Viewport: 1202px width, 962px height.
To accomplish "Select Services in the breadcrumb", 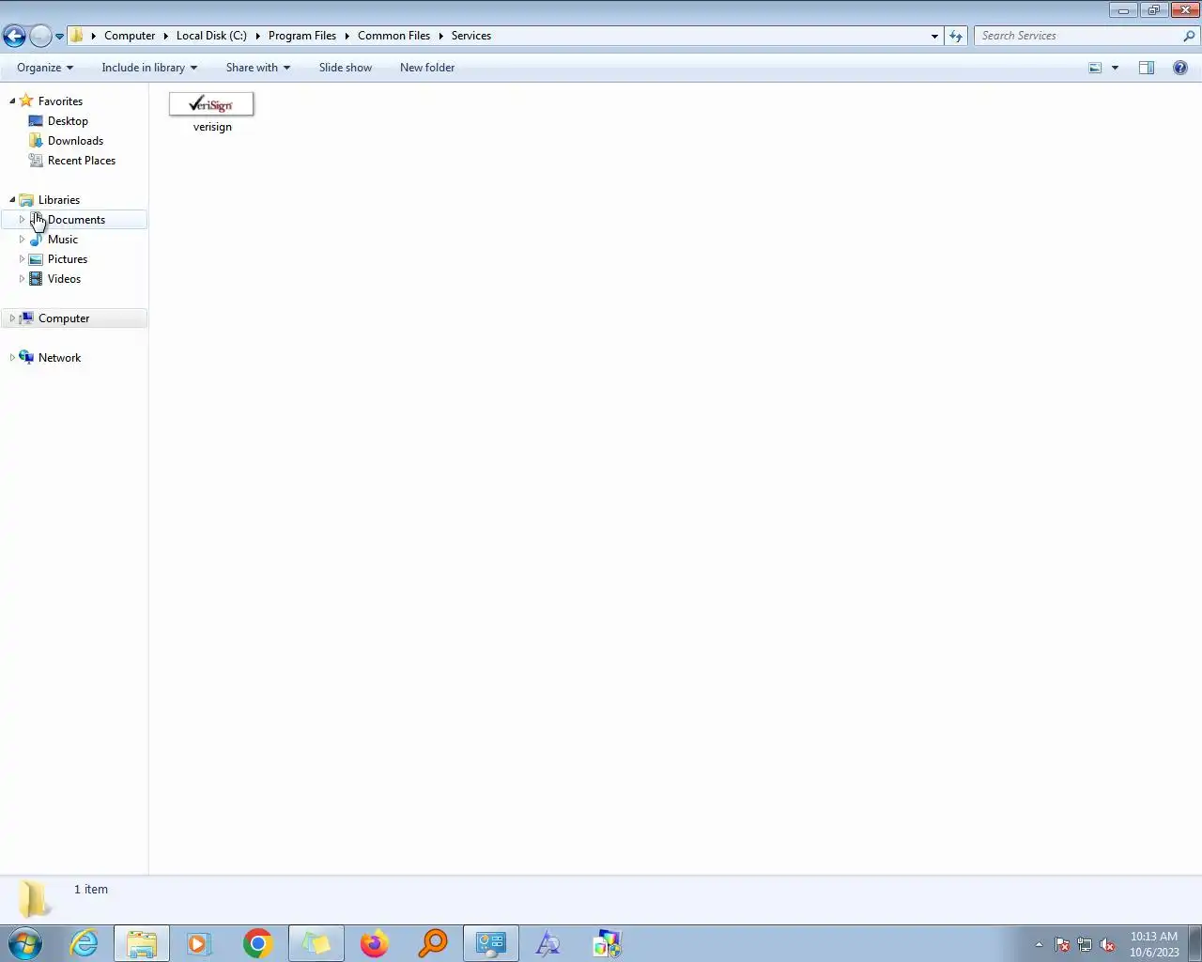I will [x=471, y=36].
